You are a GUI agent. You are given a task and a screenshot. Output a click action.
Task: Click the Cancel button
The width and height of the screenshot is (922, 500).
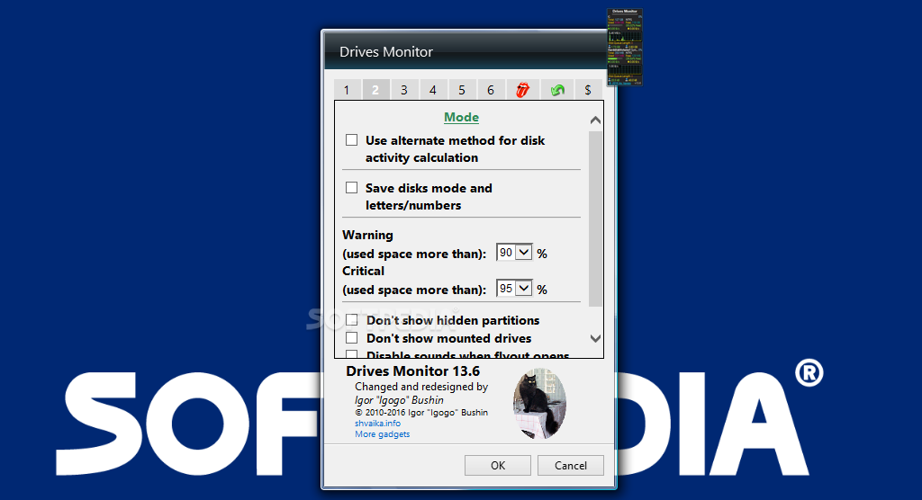pyautogui.click(x=570, y=465)
